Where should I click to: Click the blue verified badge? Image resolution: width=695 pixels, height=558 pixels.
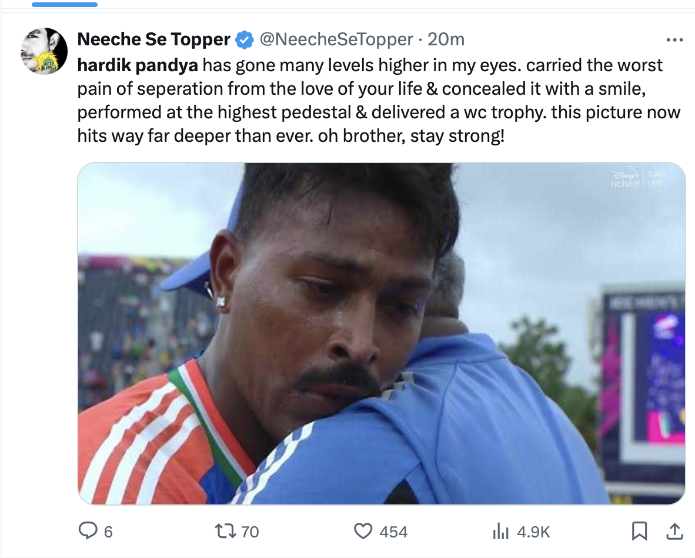(244, 40)
